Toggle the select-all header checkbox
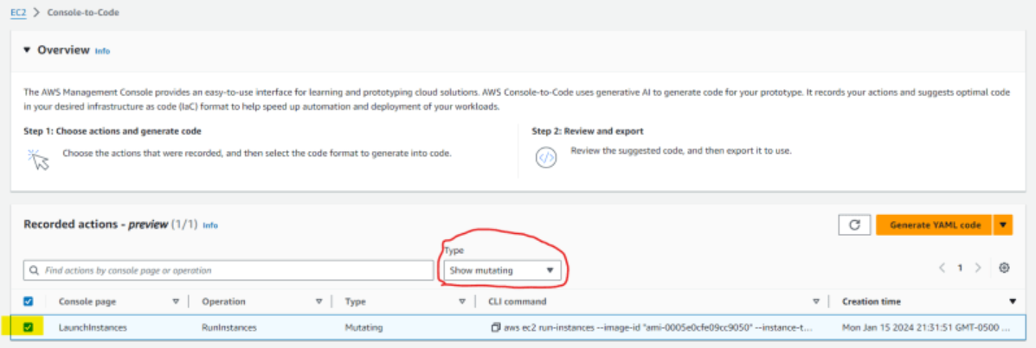1036x348 pixels. pyautogui.click(x=29, y=301)
